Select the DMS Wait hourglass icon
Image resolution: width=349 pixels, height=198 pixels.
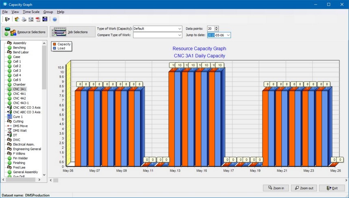(x=9, y=131)
